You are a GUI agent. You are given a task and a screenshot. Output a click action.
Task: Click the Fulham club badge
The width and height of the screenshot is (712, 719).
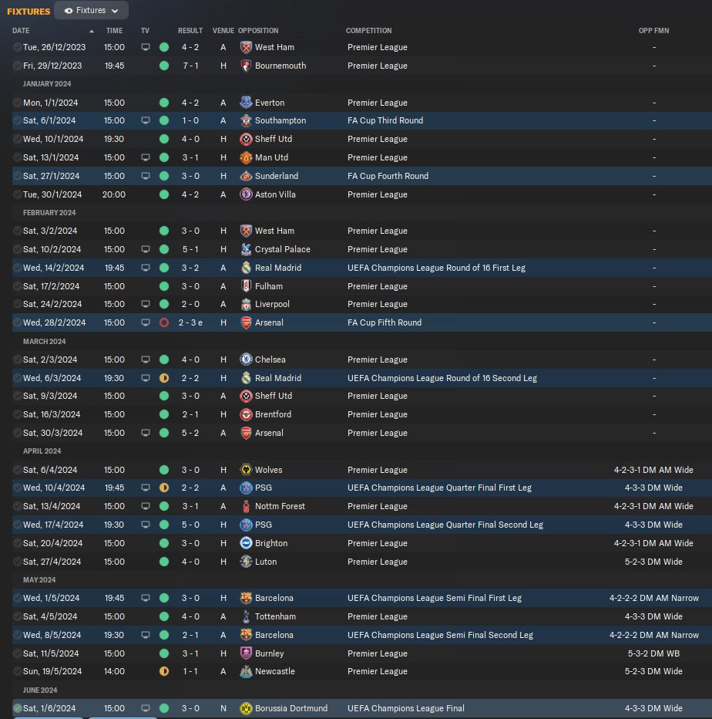246,286
